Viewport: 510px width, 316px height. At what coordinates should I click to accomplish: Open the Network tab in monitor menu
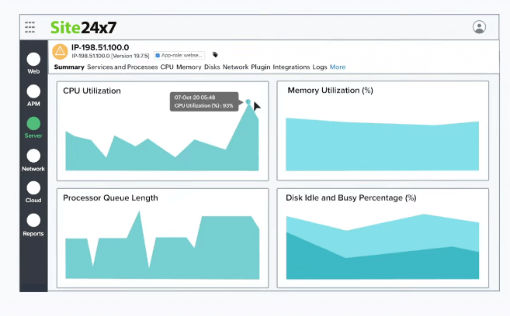pos(235,67)
